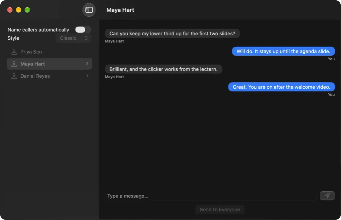Click Priya Sen's person icon
341x220 pixels.
[x=14, y=52]
